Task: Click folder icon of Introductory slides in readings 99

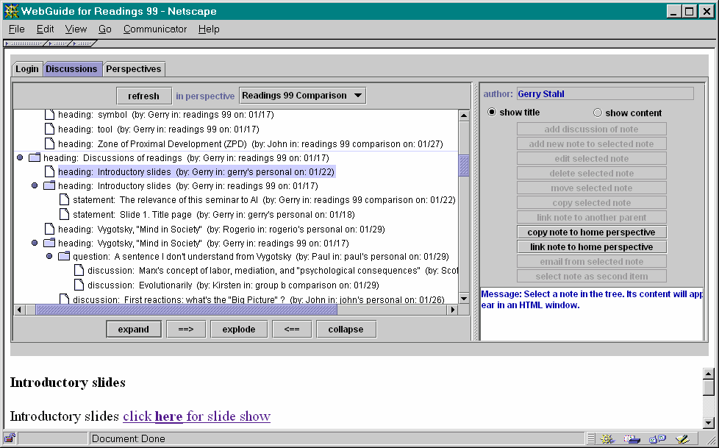Action: tap(49, 186)
